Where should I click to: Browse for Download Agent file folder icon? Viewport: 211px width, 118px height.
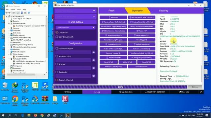(x=94, y=52)
